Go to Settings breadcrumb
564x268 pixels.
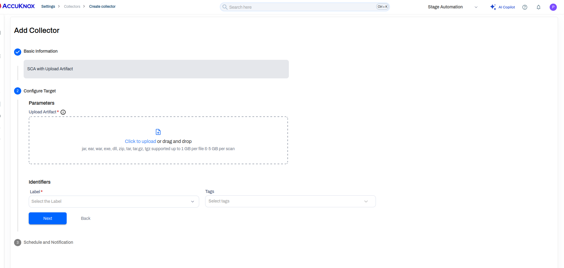[x=48, y=7]
